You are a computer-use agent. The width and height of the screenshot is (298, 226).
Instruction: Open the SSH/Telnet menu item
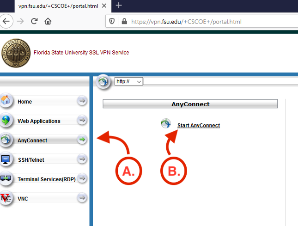point(31,160)
